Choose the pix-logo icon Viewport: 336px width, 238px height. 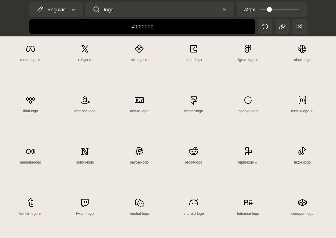coord(139,49)
